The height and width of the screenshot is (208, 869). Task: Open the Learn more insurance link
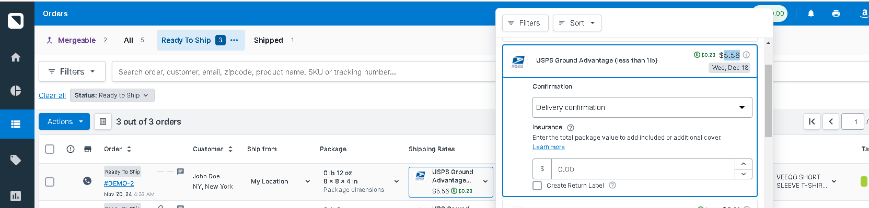click(548, 147)
